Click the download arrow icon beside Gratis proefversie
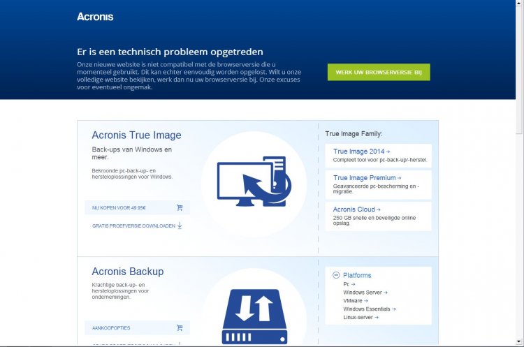The width and height of the screenshot is (524, 347). click(180, 226)
